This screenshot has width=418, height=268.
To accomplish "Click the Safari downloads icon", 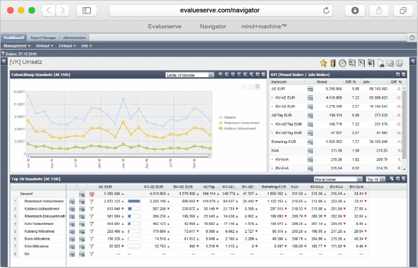I will 355,11.
